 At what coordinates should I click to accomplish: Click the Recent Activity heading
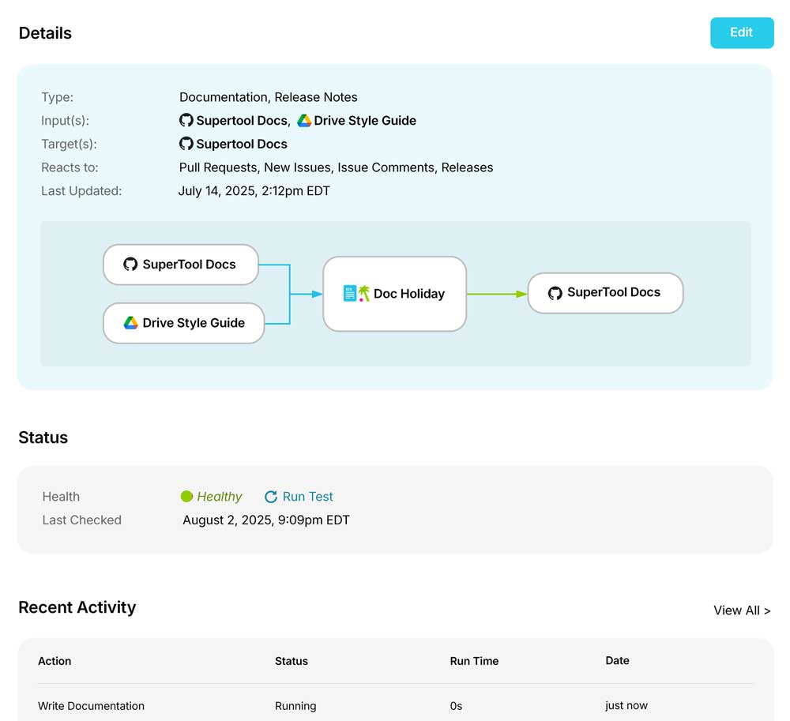(x=77, y=607)
